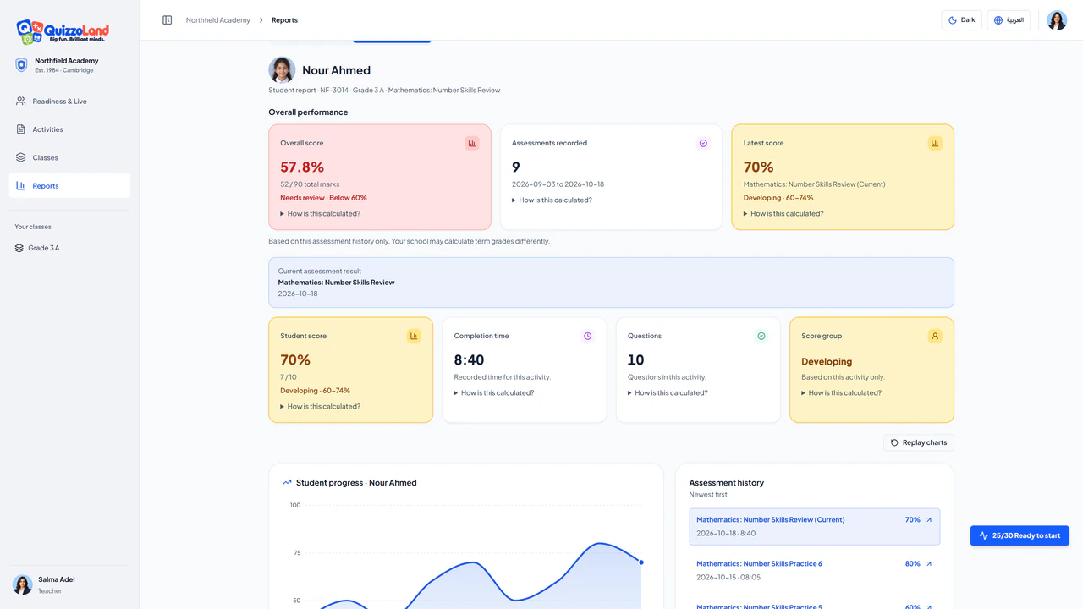Click the Northfield Academy shield icon
1083x609 pixels.
click(22, 64)
